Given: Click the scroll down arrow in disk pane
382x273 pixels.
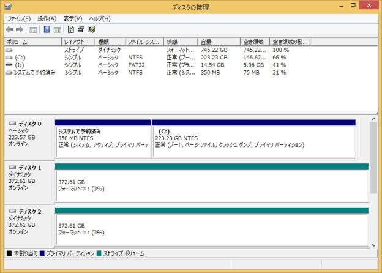Looking at the screenshot, I should 373,245.
